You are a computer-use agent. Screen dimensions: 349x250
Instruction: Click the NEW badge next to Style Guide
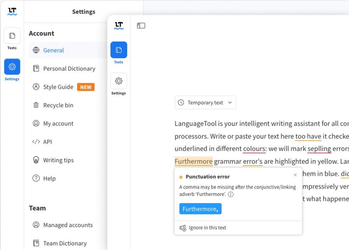pyautogui.click(x=86, y=87)
